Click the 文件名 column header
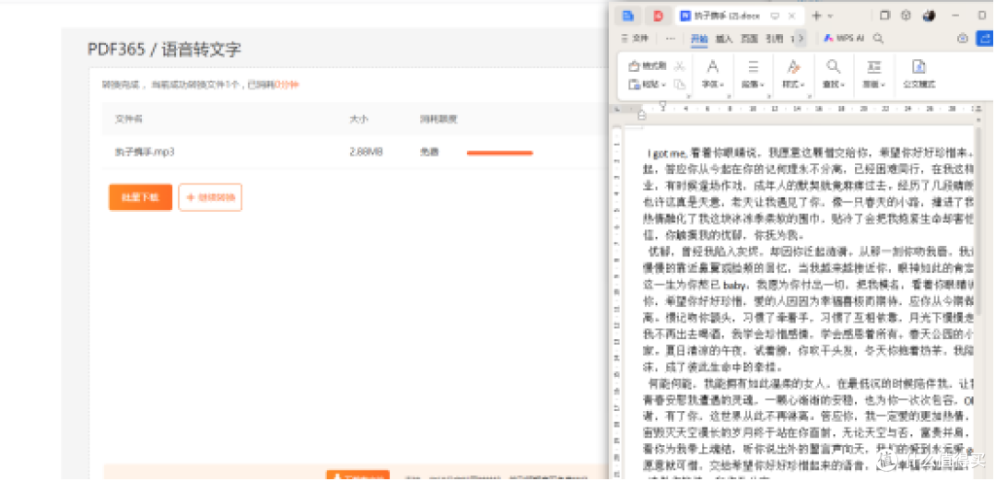The height and width of the screenshot is (481, 995). click(129, 119)
